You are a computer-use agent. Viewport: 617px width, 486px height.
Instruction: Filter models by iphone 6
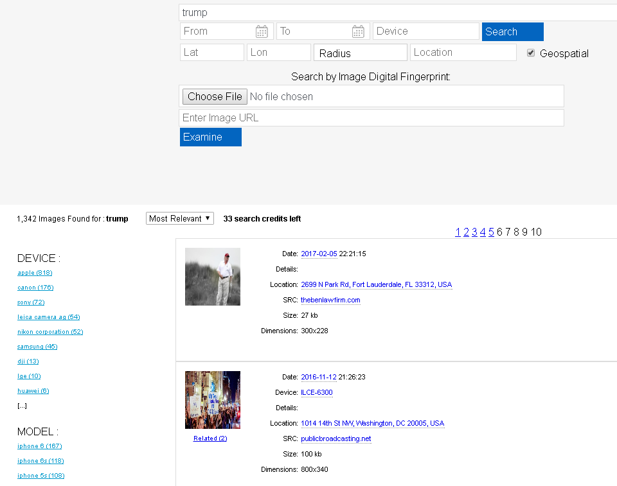tap(39, 446)
